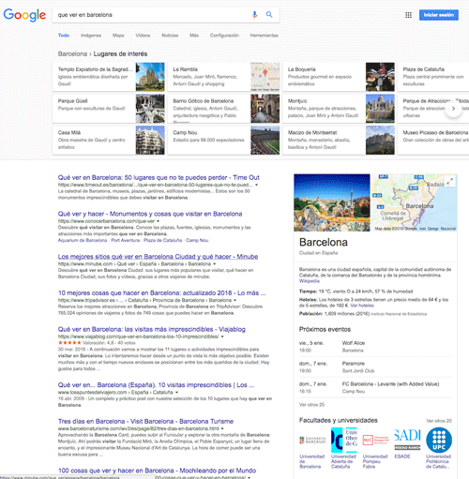Click the voice search microphone icon
Screen dimensions: 469x479
point(254,15)
